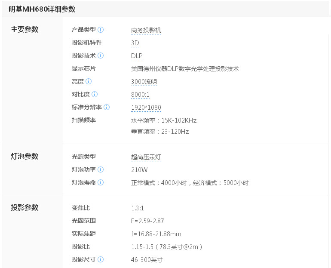Select 垂直频率：23-120Hz value
331x268 pixels.
click(160, 132)
